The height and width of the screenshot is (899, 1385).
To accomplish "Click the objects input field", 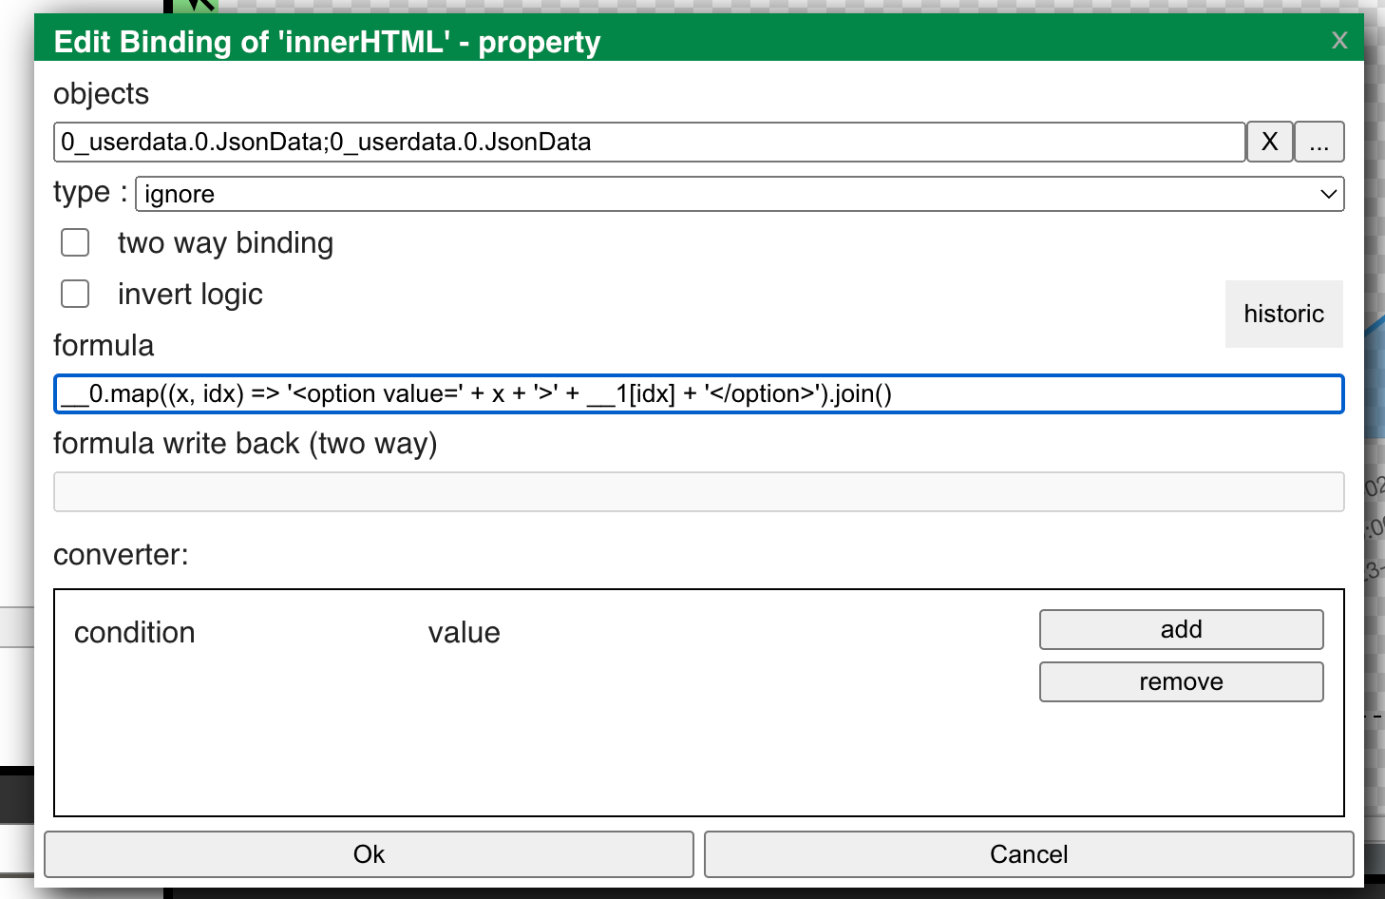I will pos(649,142).
